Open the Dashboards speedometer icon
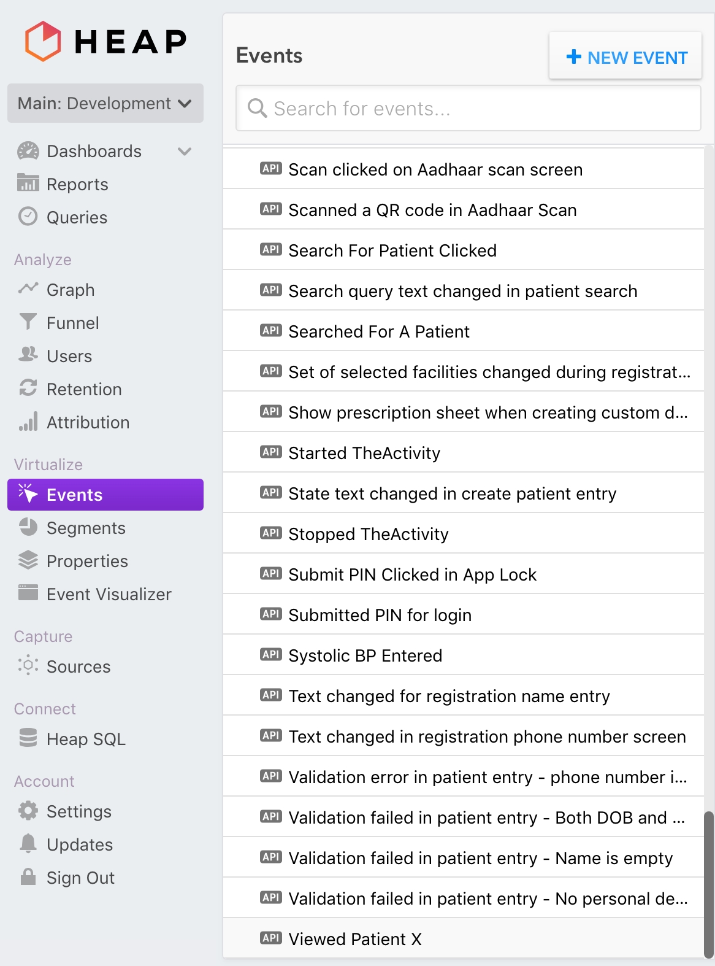Screen dimensions: 715x966 (28, 151)
